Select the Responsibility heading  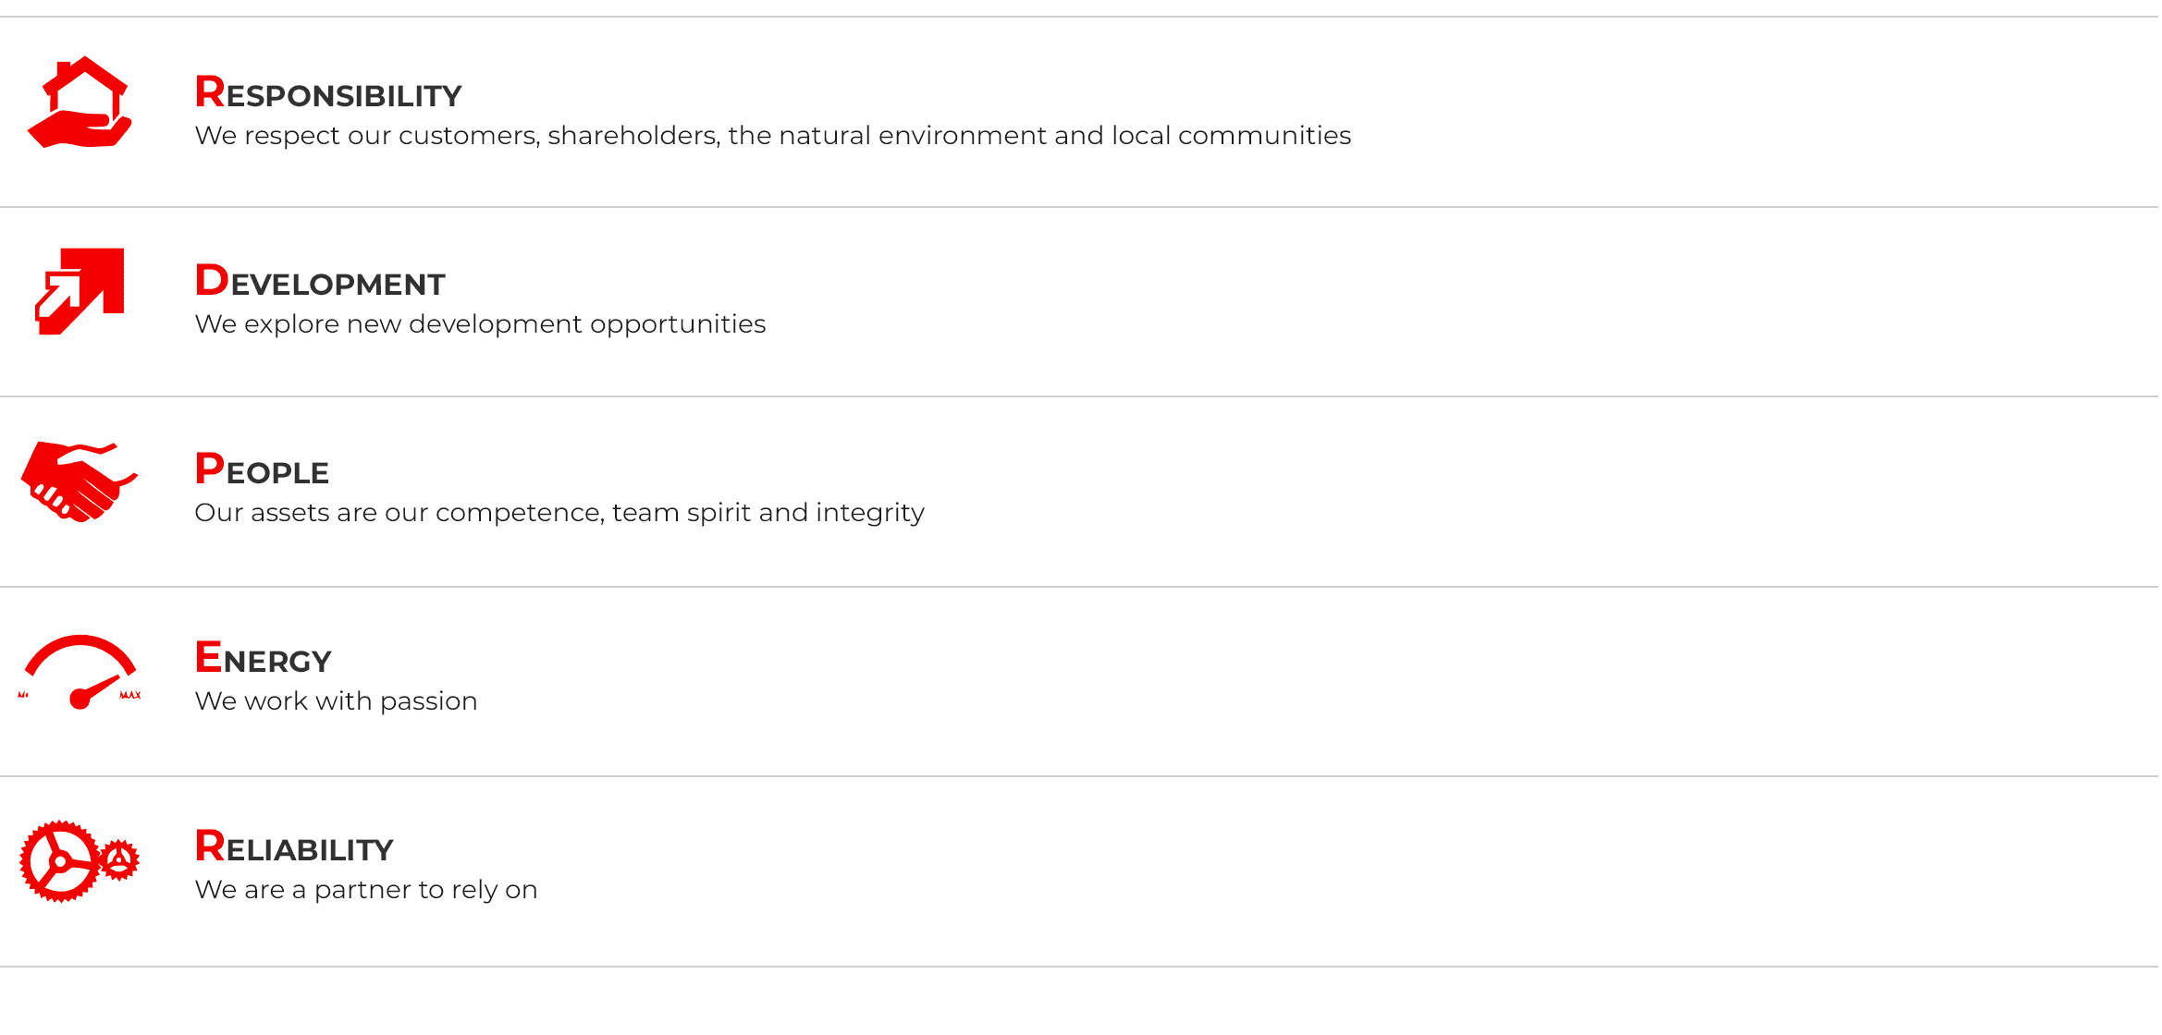click(x=328, y=92)
